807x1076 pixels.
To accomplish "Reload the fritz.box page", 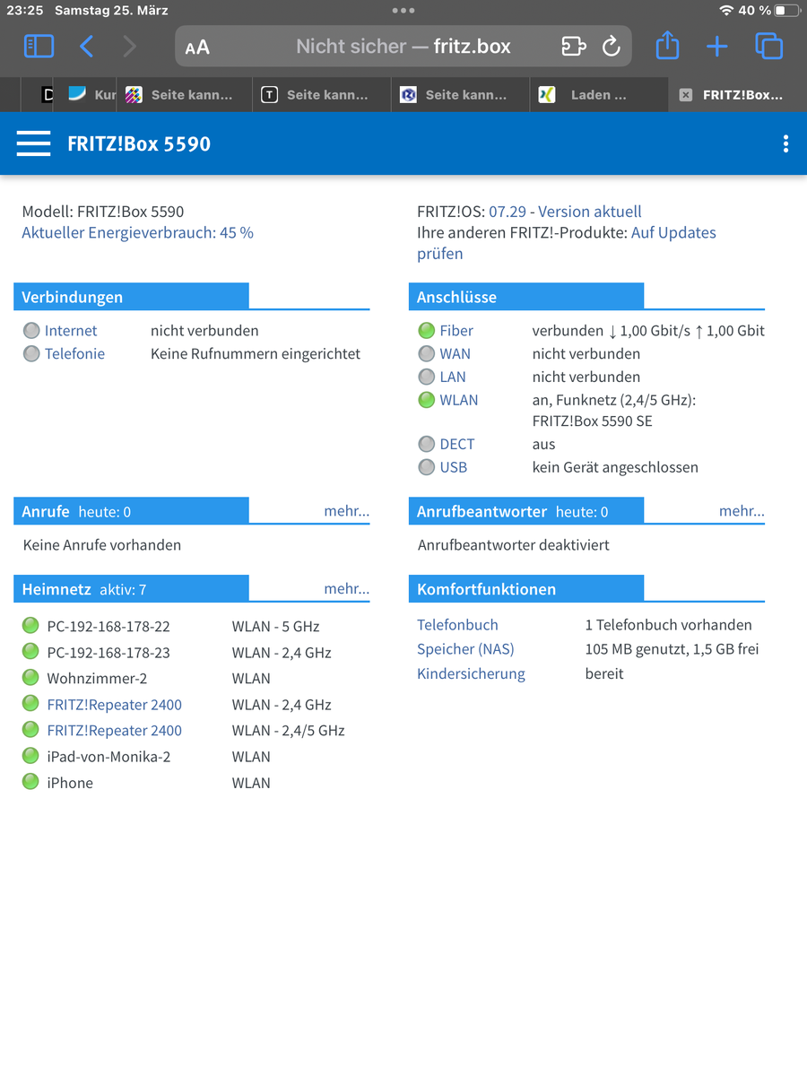I will pyautogui.click(x=611, y=46).
